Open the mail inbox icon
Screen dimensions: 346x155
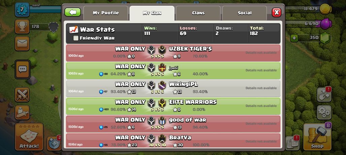coord(22,44)
